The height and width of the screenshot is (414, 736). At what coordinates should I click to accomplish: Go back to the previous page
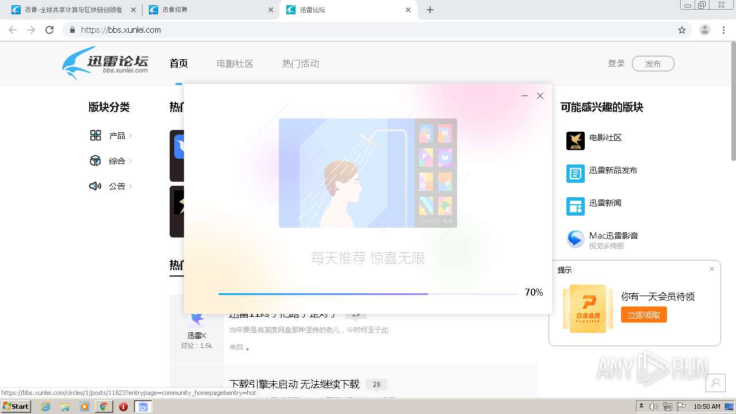click(13, 30)
